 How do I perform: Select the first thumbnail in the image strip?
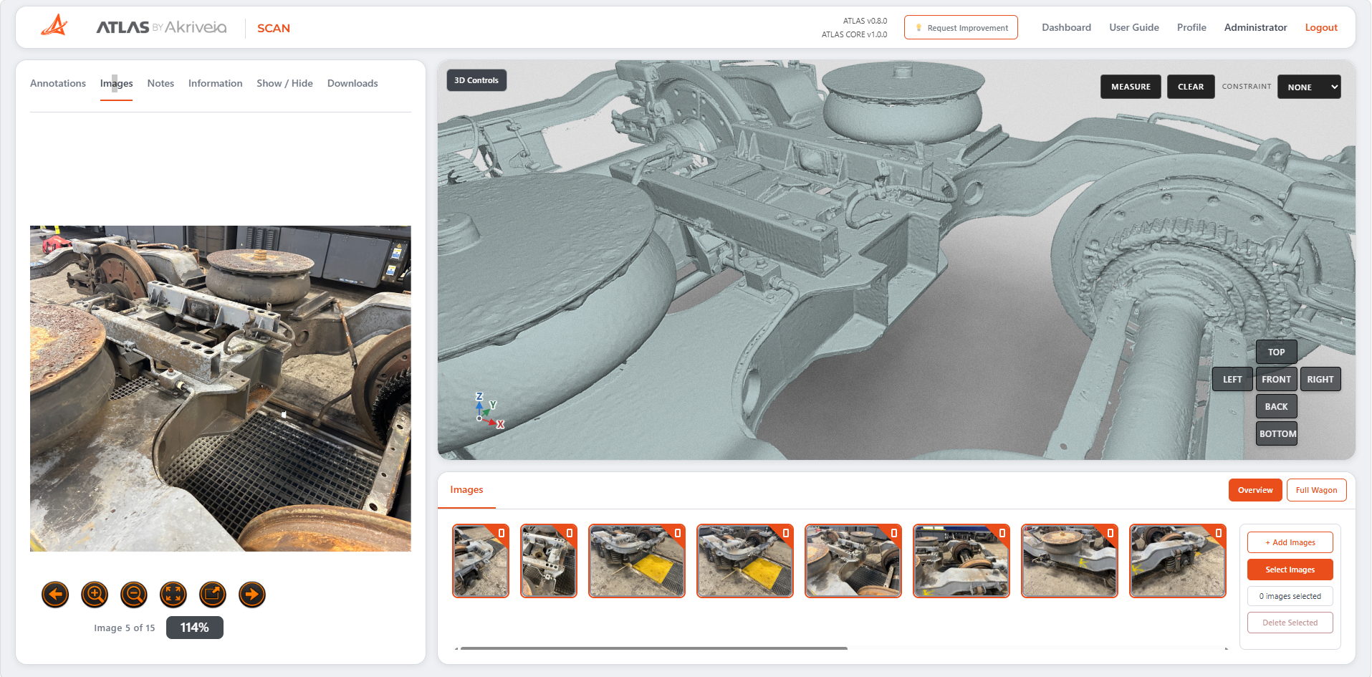click(x=481, y=561)
